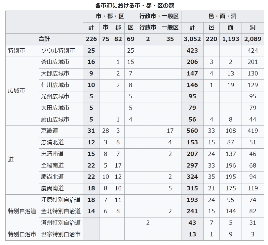Select the 行政市・一般区 group column header
Viewport: 268px width, 245px height.
[x=159, y=16]
